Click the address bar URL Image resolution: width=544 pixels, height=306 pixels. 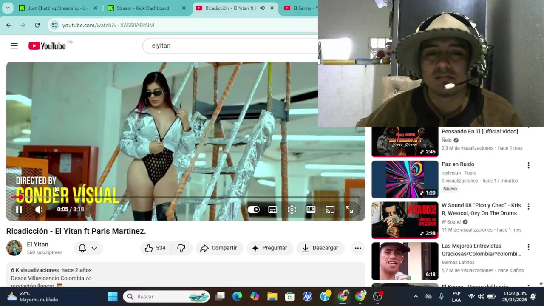pyautogui.click(x=108, y=25)
